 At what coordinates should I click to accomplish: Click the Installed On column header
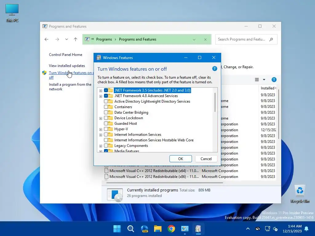pos(268,88)
